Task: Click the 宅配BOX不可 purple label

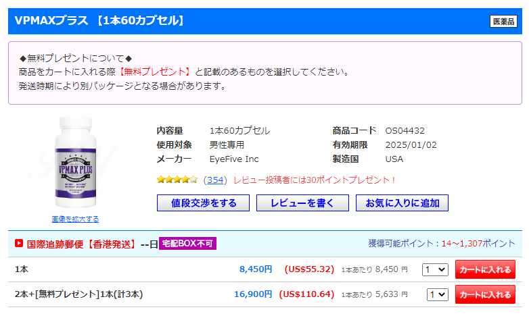Action: coord(187,243)
